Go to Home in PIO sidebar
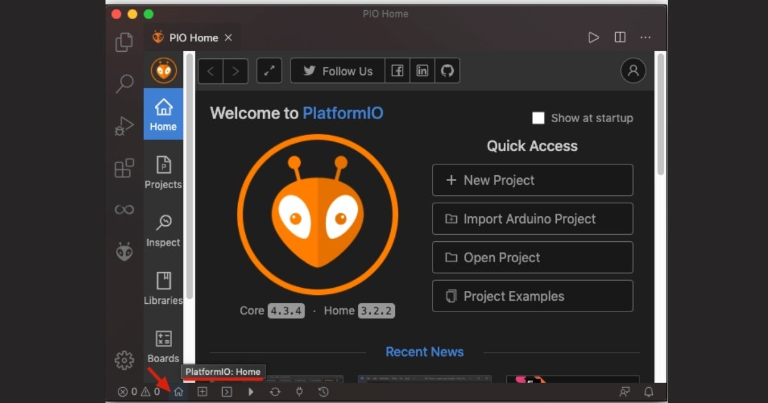This screenshot has height=403, width=768. [163, 114]
